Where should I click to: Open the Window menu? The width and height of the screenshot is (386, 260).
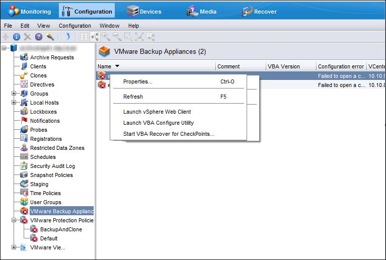(109, 26)
